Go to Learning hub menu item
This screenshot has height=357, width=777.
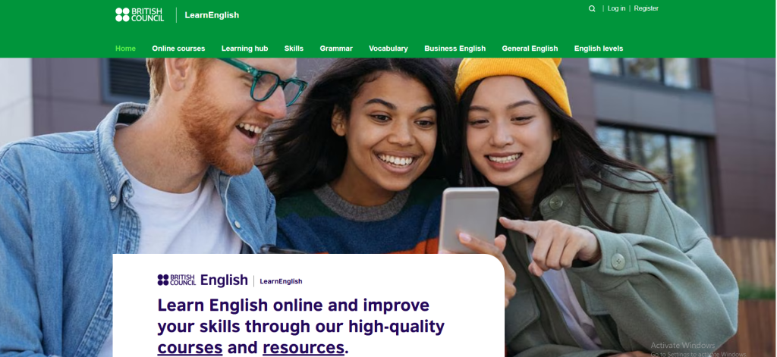coord(245,49)
